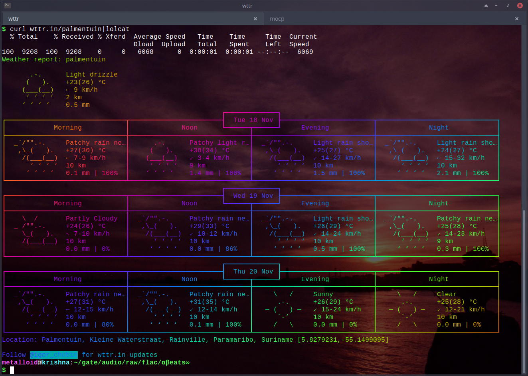This screenshot has height=376, width=528.
Task: Switch to the mocp tab
Action: (x=277, y=19)
